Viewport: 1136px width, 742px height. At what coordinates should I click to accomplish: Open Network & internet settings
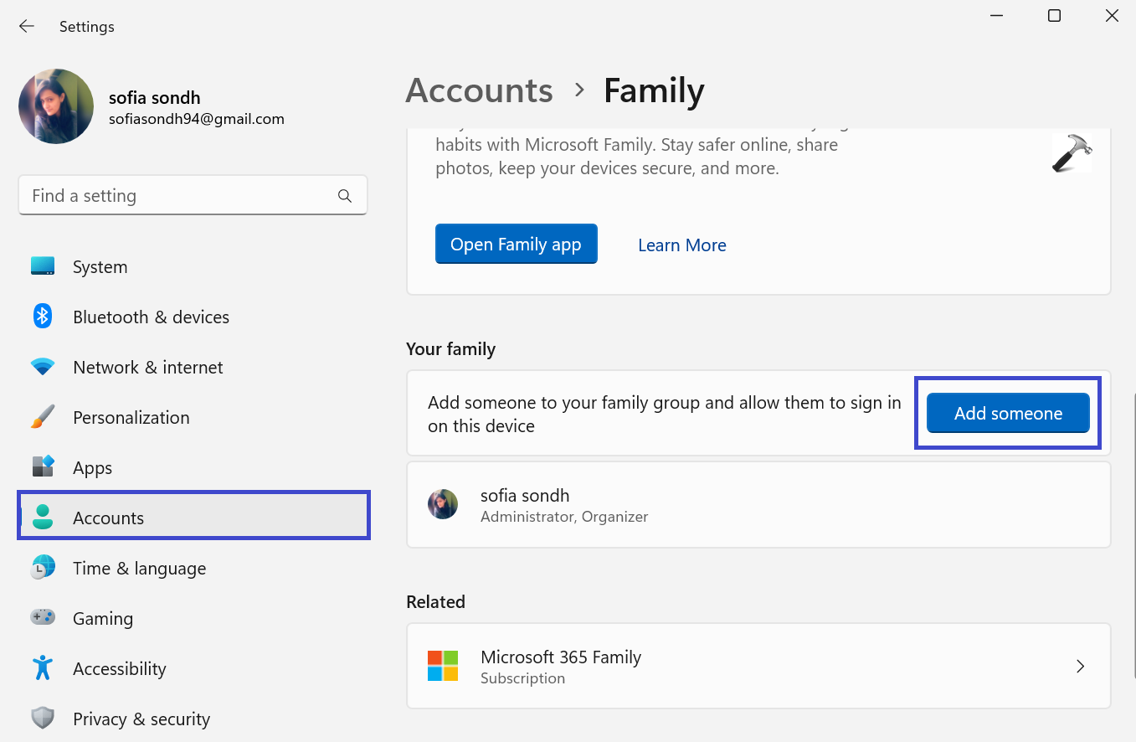pos(193,368)
